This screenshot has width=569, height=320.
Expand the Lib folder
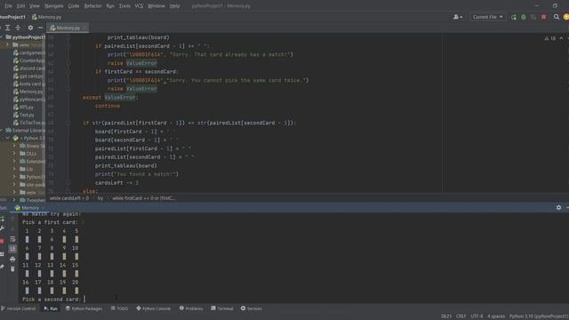(x=14, y=169)
